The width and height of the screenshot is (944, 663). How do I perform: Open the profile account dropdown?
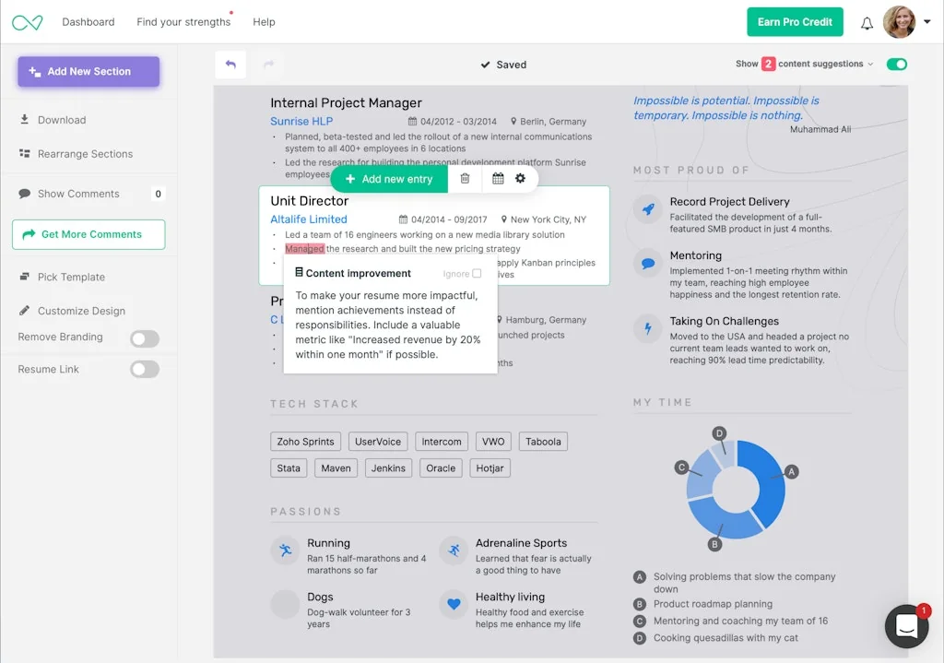click(927, 22)
